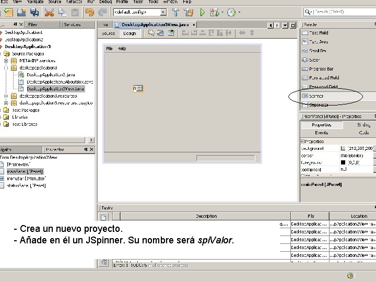Select DesktopApplication3AboutBox.java in project tree

point(60,82)
